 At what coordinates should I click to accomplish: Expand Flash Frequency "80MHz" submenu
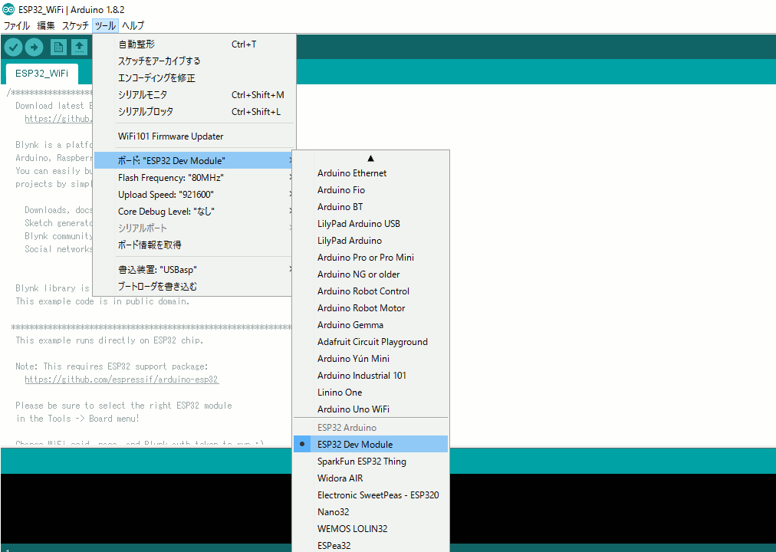[195, 178]
